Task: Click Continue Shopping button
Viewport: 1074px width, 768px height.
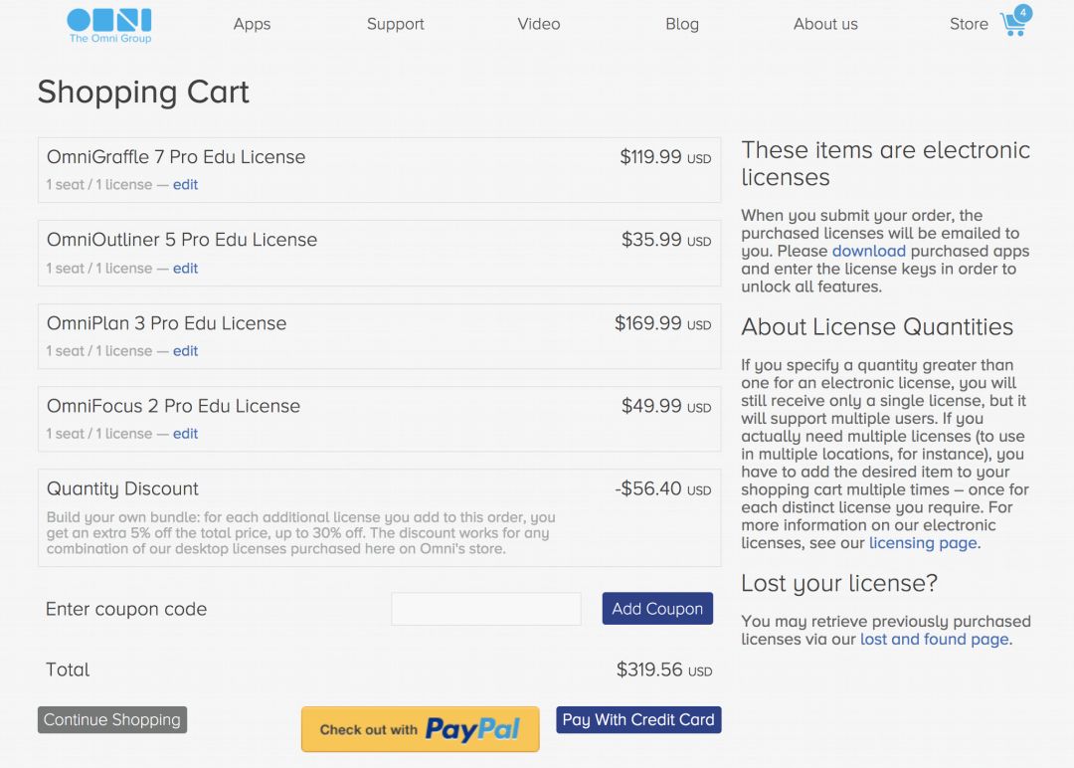Action: tap(112, 720)
